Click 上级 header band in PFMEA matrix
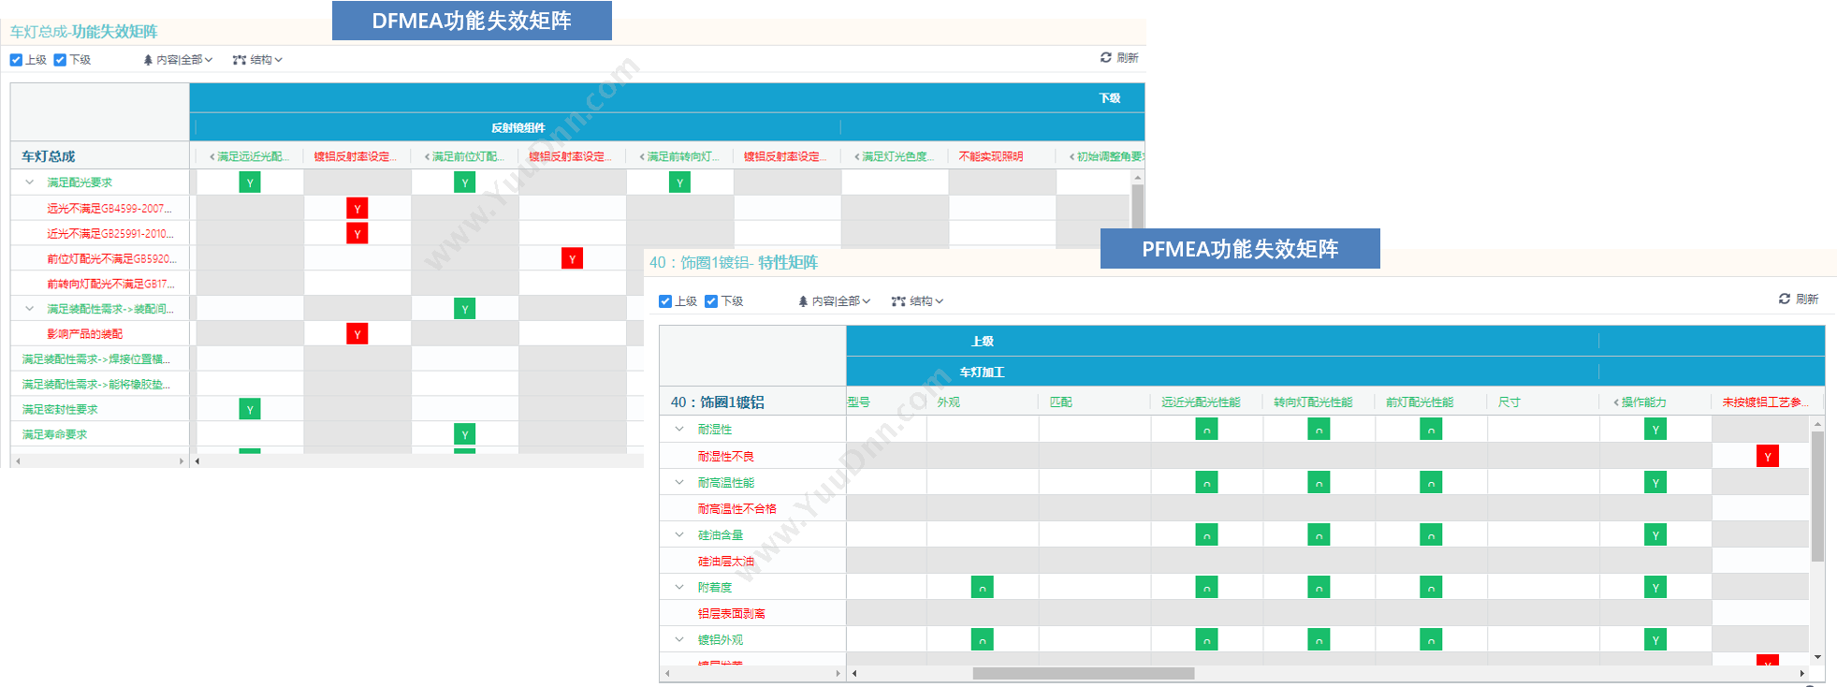 pos(1223,341)
